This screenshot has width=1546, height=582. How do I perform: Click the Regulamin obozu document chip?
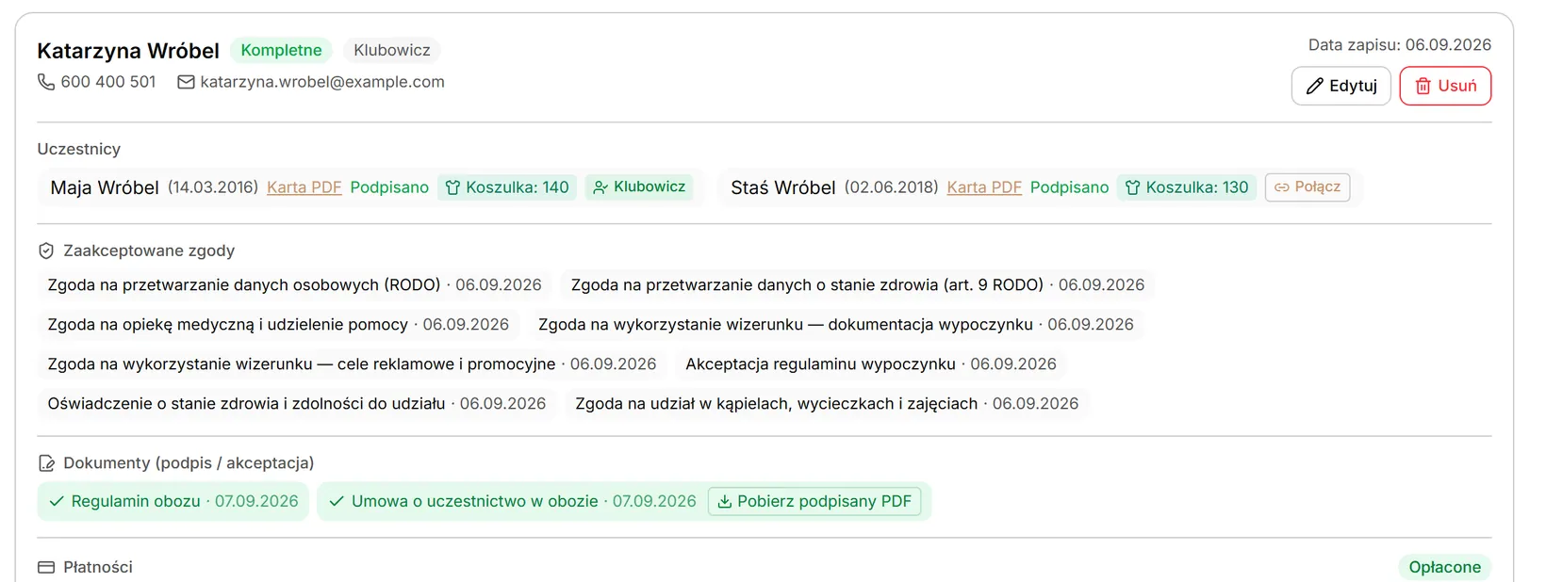173,501
